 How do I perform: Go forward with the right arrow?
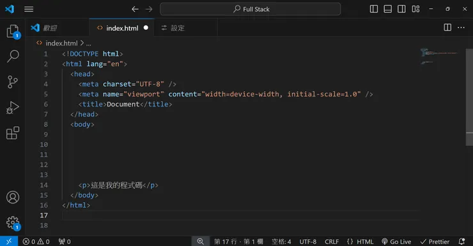tap(149, 10)
